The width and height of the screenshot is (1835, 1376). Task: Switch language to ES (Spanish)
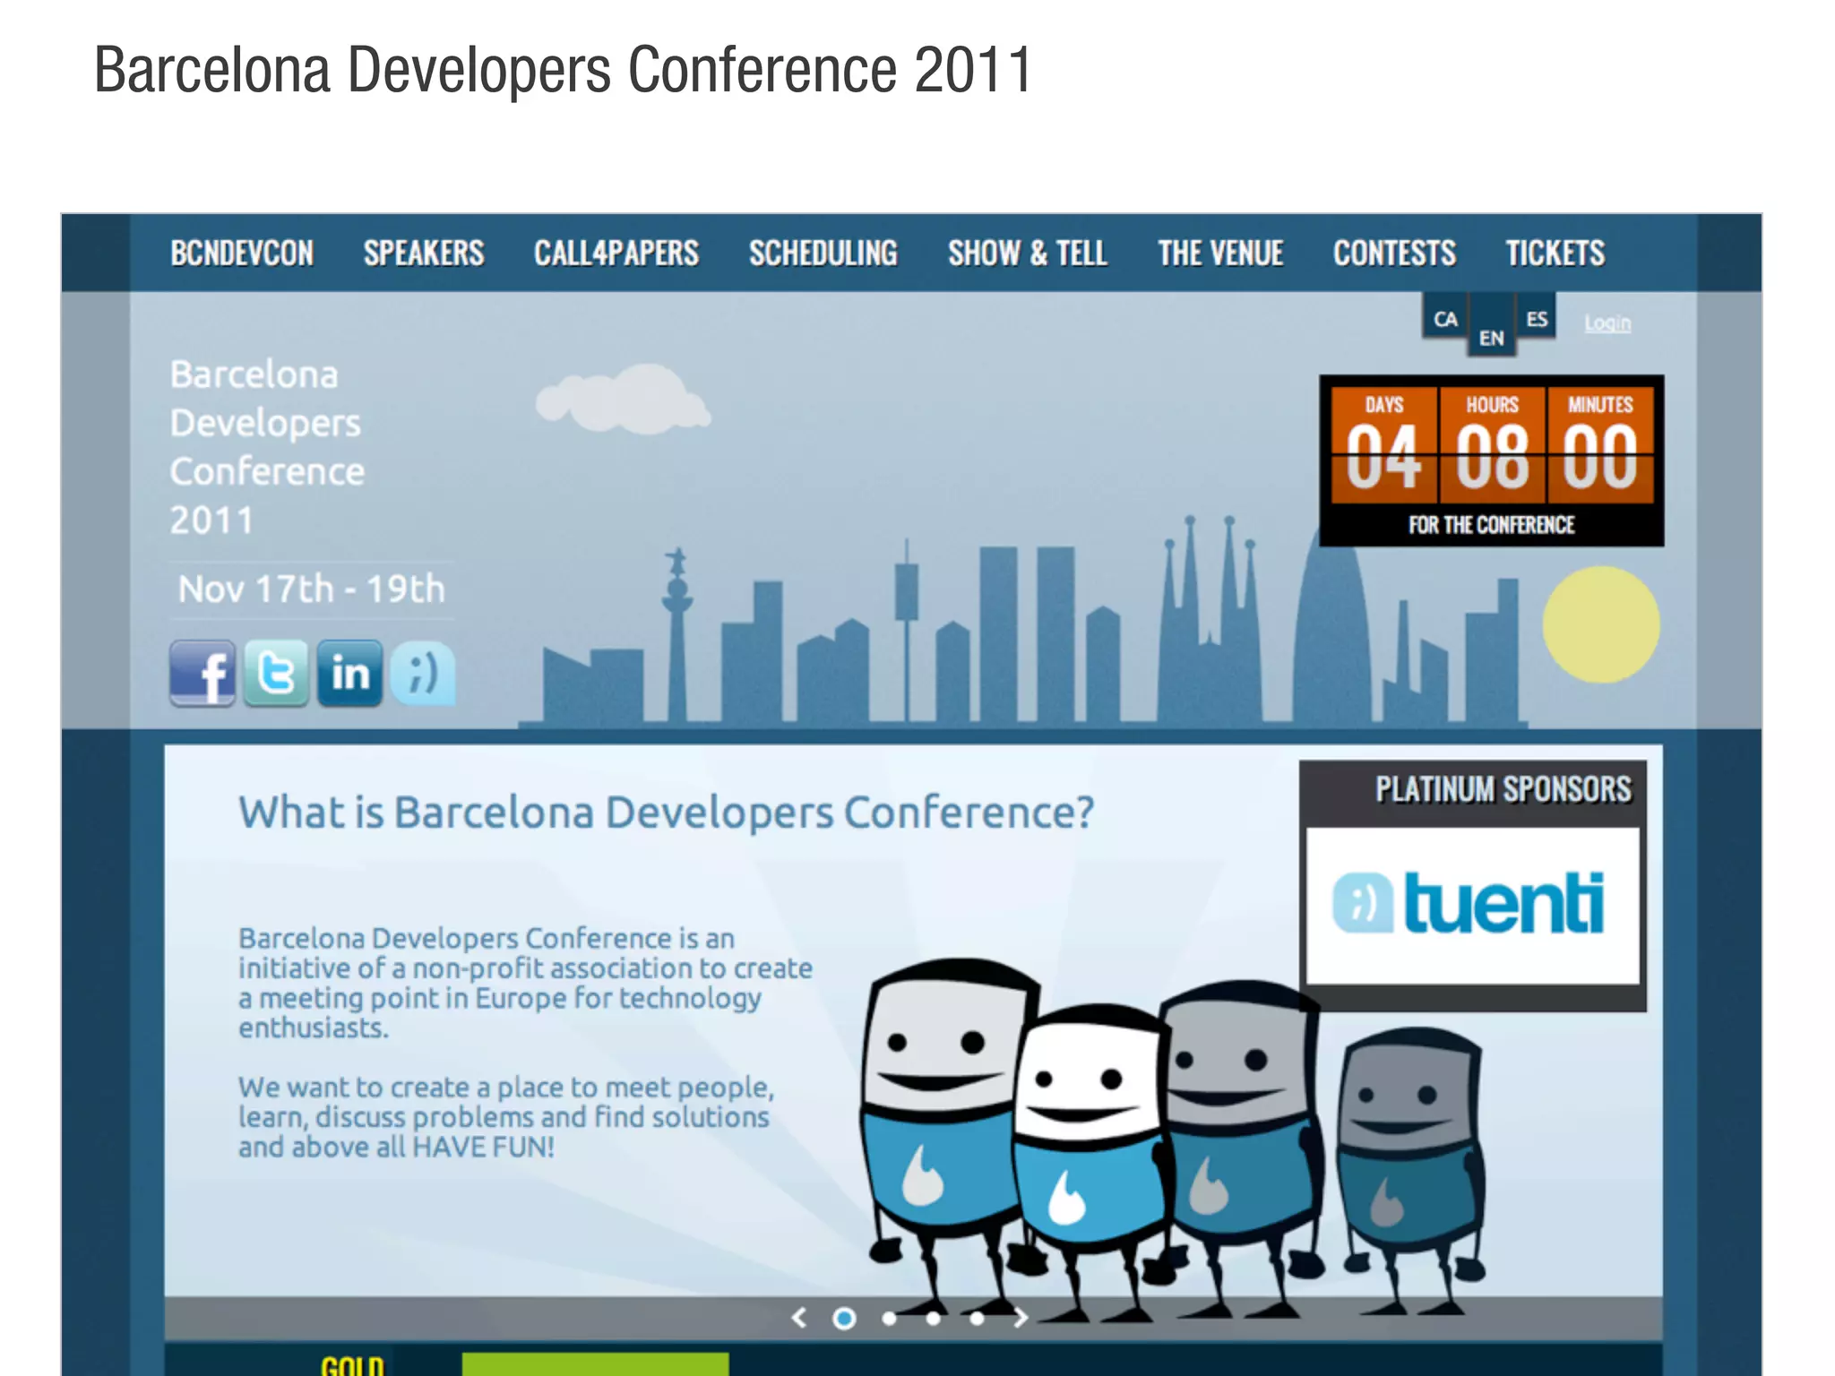click(1537, 317)
